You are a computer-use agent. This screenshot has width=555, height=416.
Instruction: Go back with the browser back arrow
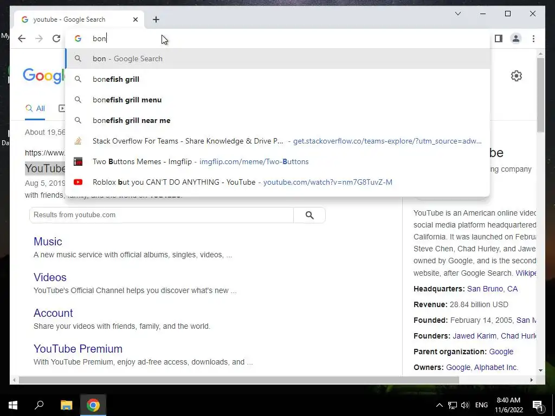pyautogui.click(x=22, y=38)
